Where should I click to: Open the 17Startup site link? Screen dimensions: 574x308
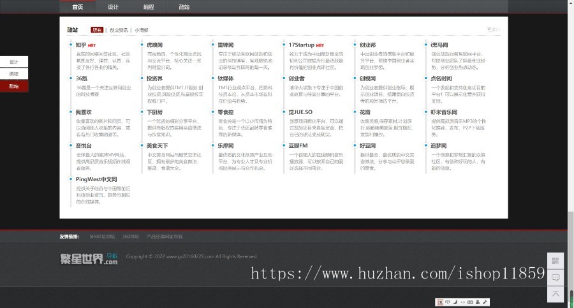pos(301,45)
